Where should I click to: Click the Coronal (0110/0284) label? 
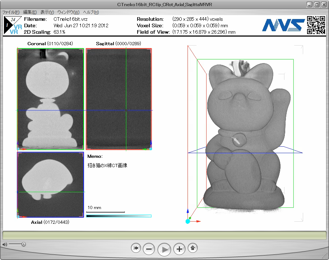pyautogui.click(x=50, y=44)
